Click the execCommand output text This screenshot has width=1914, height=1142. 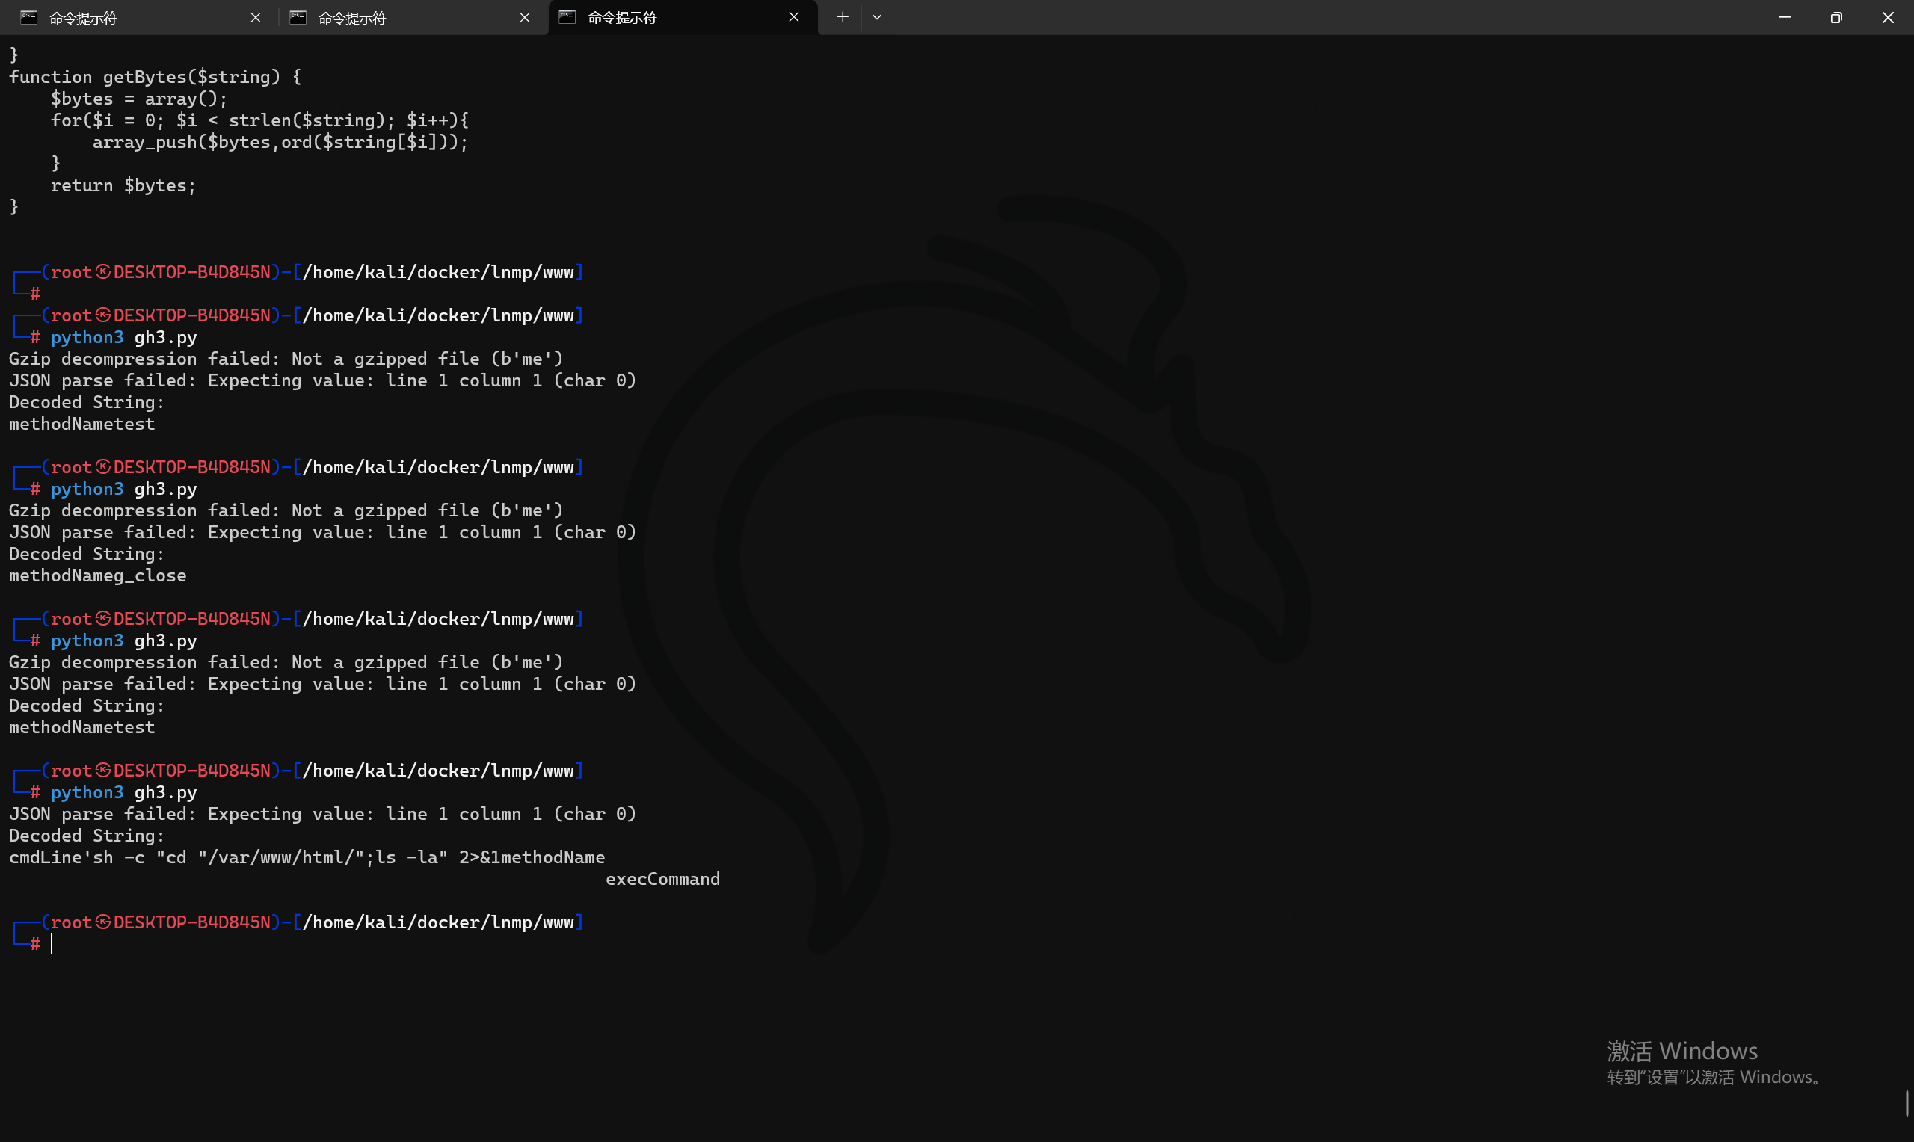662,879
